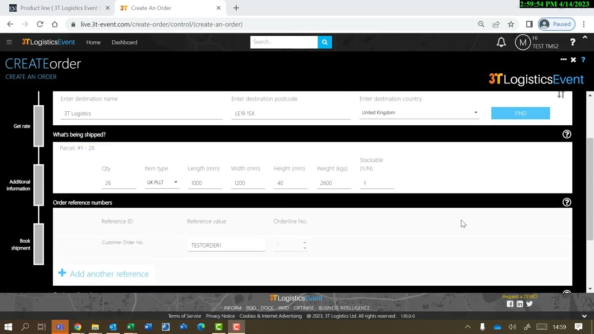Click the FIND button
Image resolution: width=594 pixels, height=334 pixels.
[x=520, y=113]
